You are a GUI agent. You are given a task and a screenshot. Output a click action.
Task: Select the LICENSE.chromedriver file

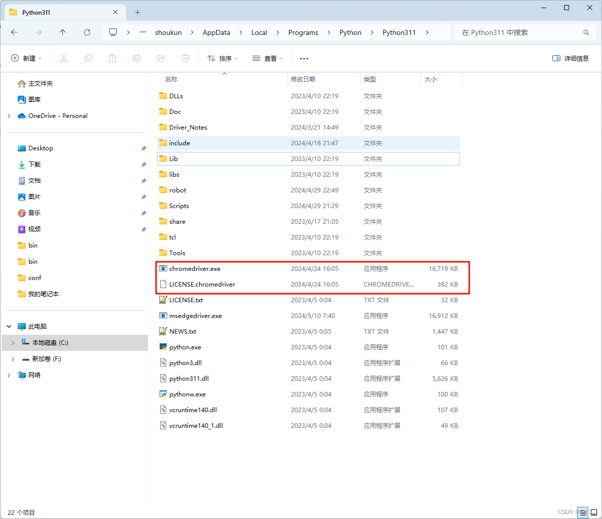click(x=308, y=284)
